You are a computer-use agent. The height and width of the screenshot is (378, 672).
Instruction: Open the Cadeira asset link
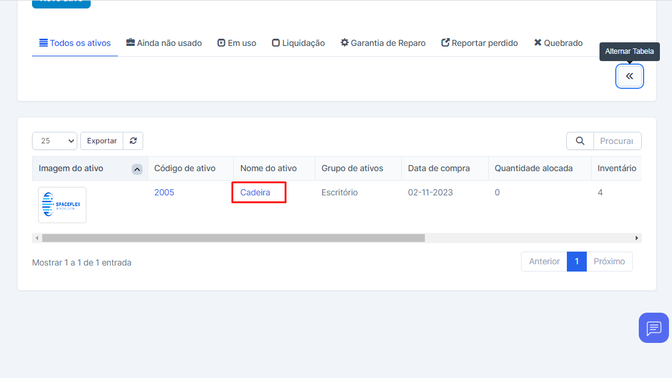pyautogui.click(x=255, y=192)
